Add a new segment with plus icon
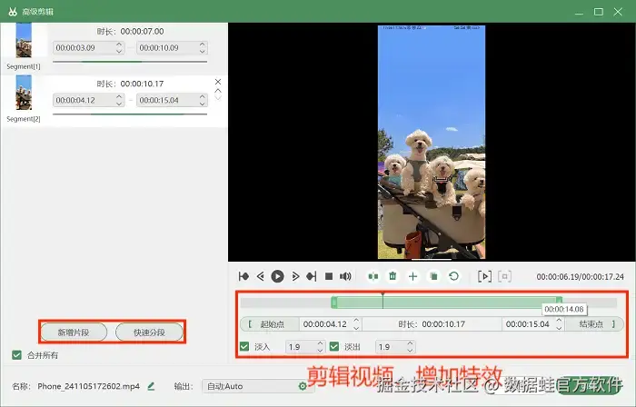 pos(412,276)
